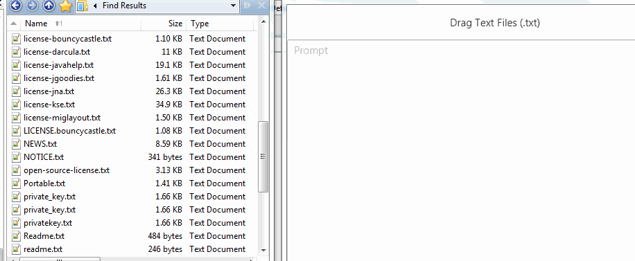Open the left arrow before Find Results

[x=95, y=6]
